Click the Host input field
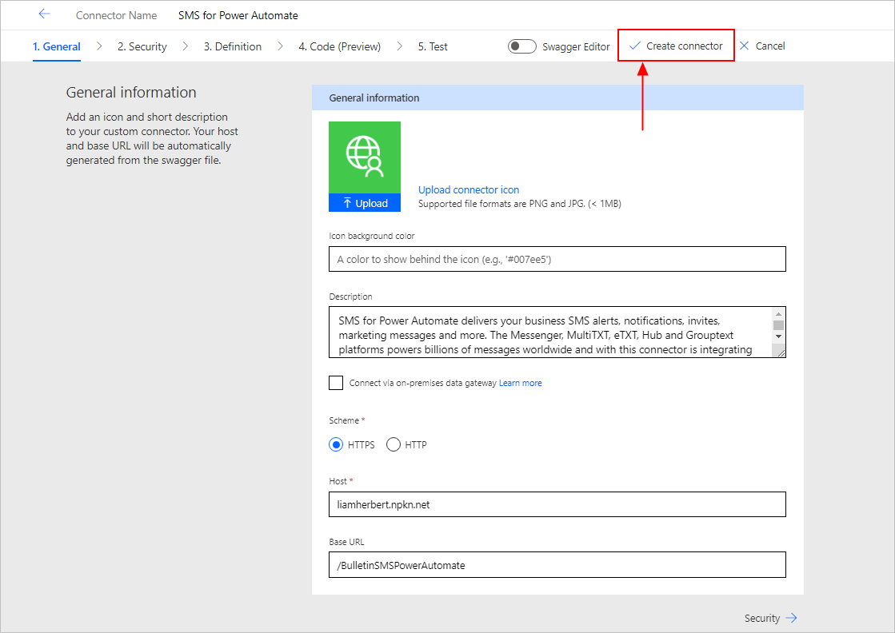 [557, 504]
